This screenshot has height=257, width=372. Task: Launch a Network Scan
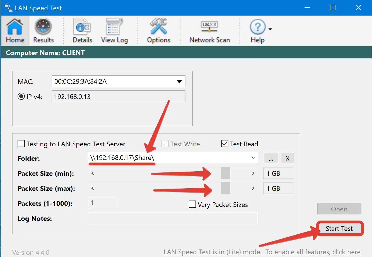(x=209, y=31)
